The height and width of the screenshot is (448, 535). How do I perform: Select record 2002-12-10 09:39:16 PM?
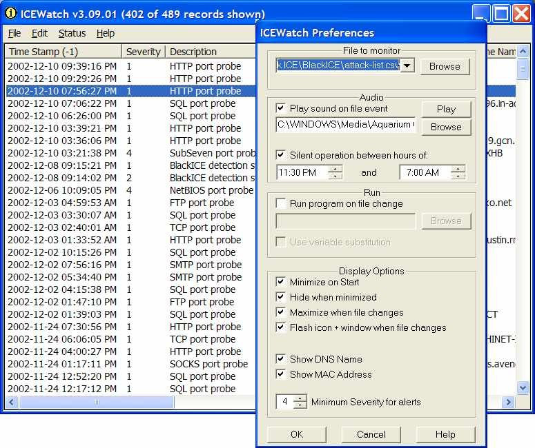click(130, 66)
